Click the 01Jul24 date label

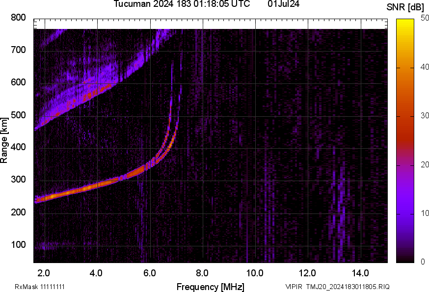[283, 4]
